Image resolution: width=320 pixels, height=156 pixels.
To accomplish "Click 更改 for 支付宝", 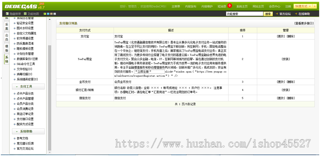I will click(281, 36).
